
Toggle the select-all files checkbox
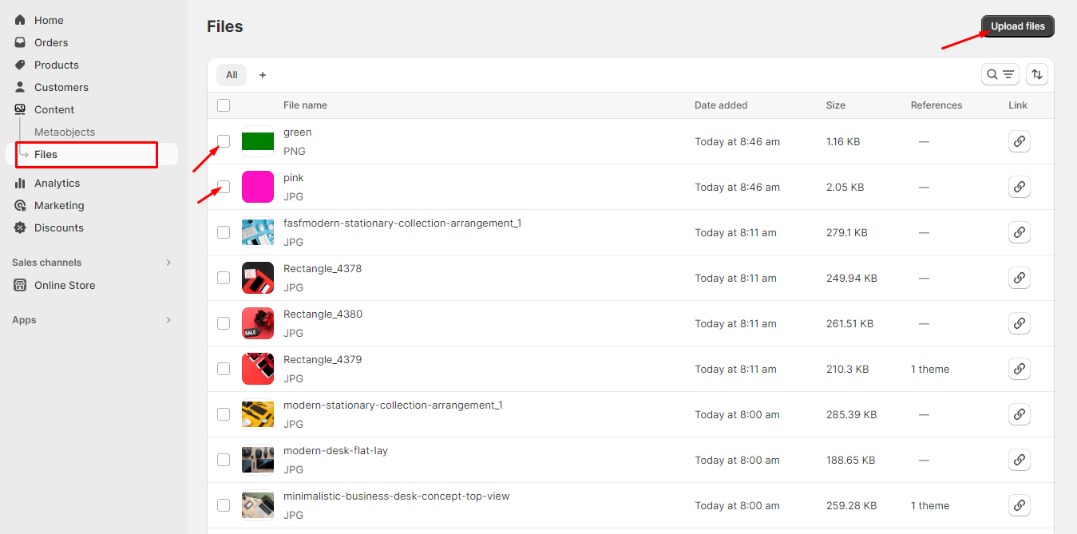coord(224,105)
